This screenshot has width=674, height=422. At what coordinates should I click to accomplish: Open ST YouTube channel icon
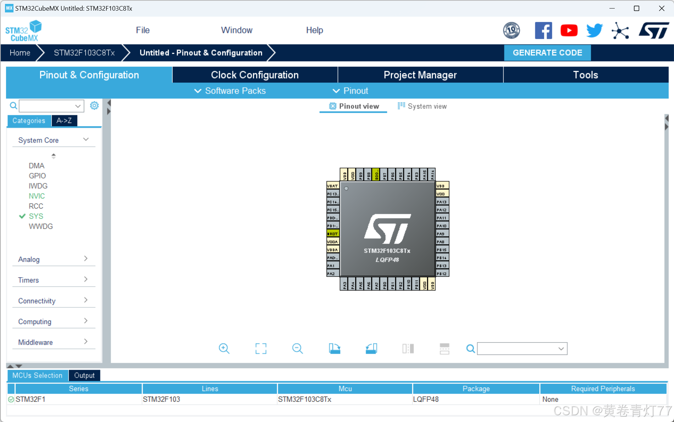(x=569, y=30)
